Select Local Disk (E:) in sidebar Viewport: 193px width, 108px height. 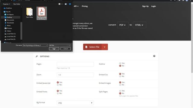11,39
